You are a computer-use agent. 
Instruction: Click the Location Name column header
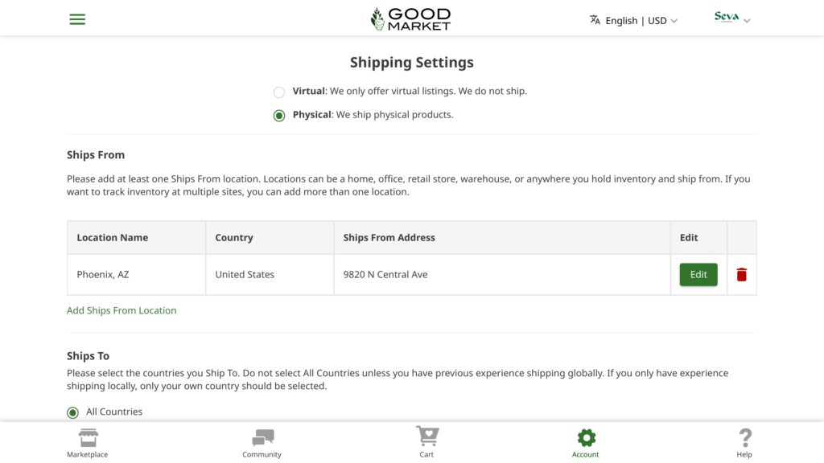113,238
